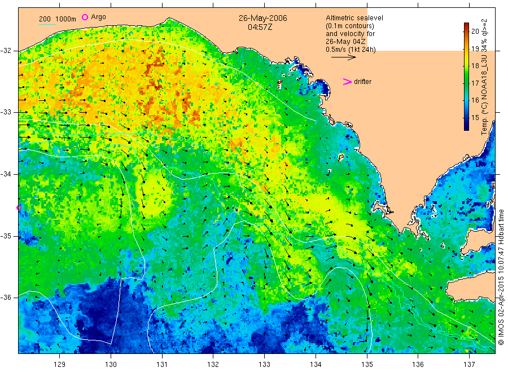Click colorbar tick label 16
508x372 pixels.
[475, 100]
